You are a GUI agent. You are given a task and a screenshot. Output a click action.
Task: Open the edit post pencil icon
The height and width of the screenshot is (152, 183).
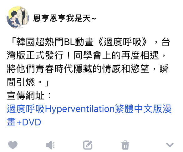[x=88, y=145]
